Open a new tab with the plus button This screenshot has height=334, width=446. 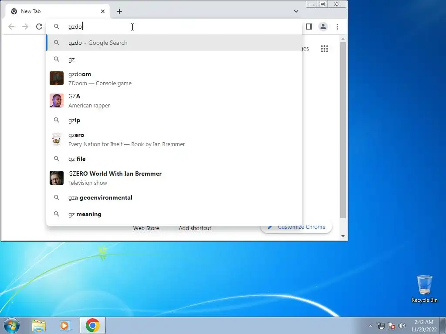119,11
